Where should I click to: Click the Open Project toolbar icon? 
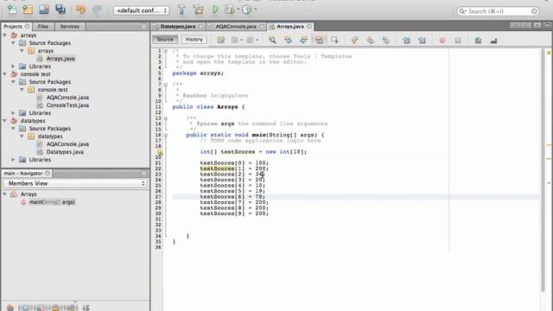click(44, 10)
